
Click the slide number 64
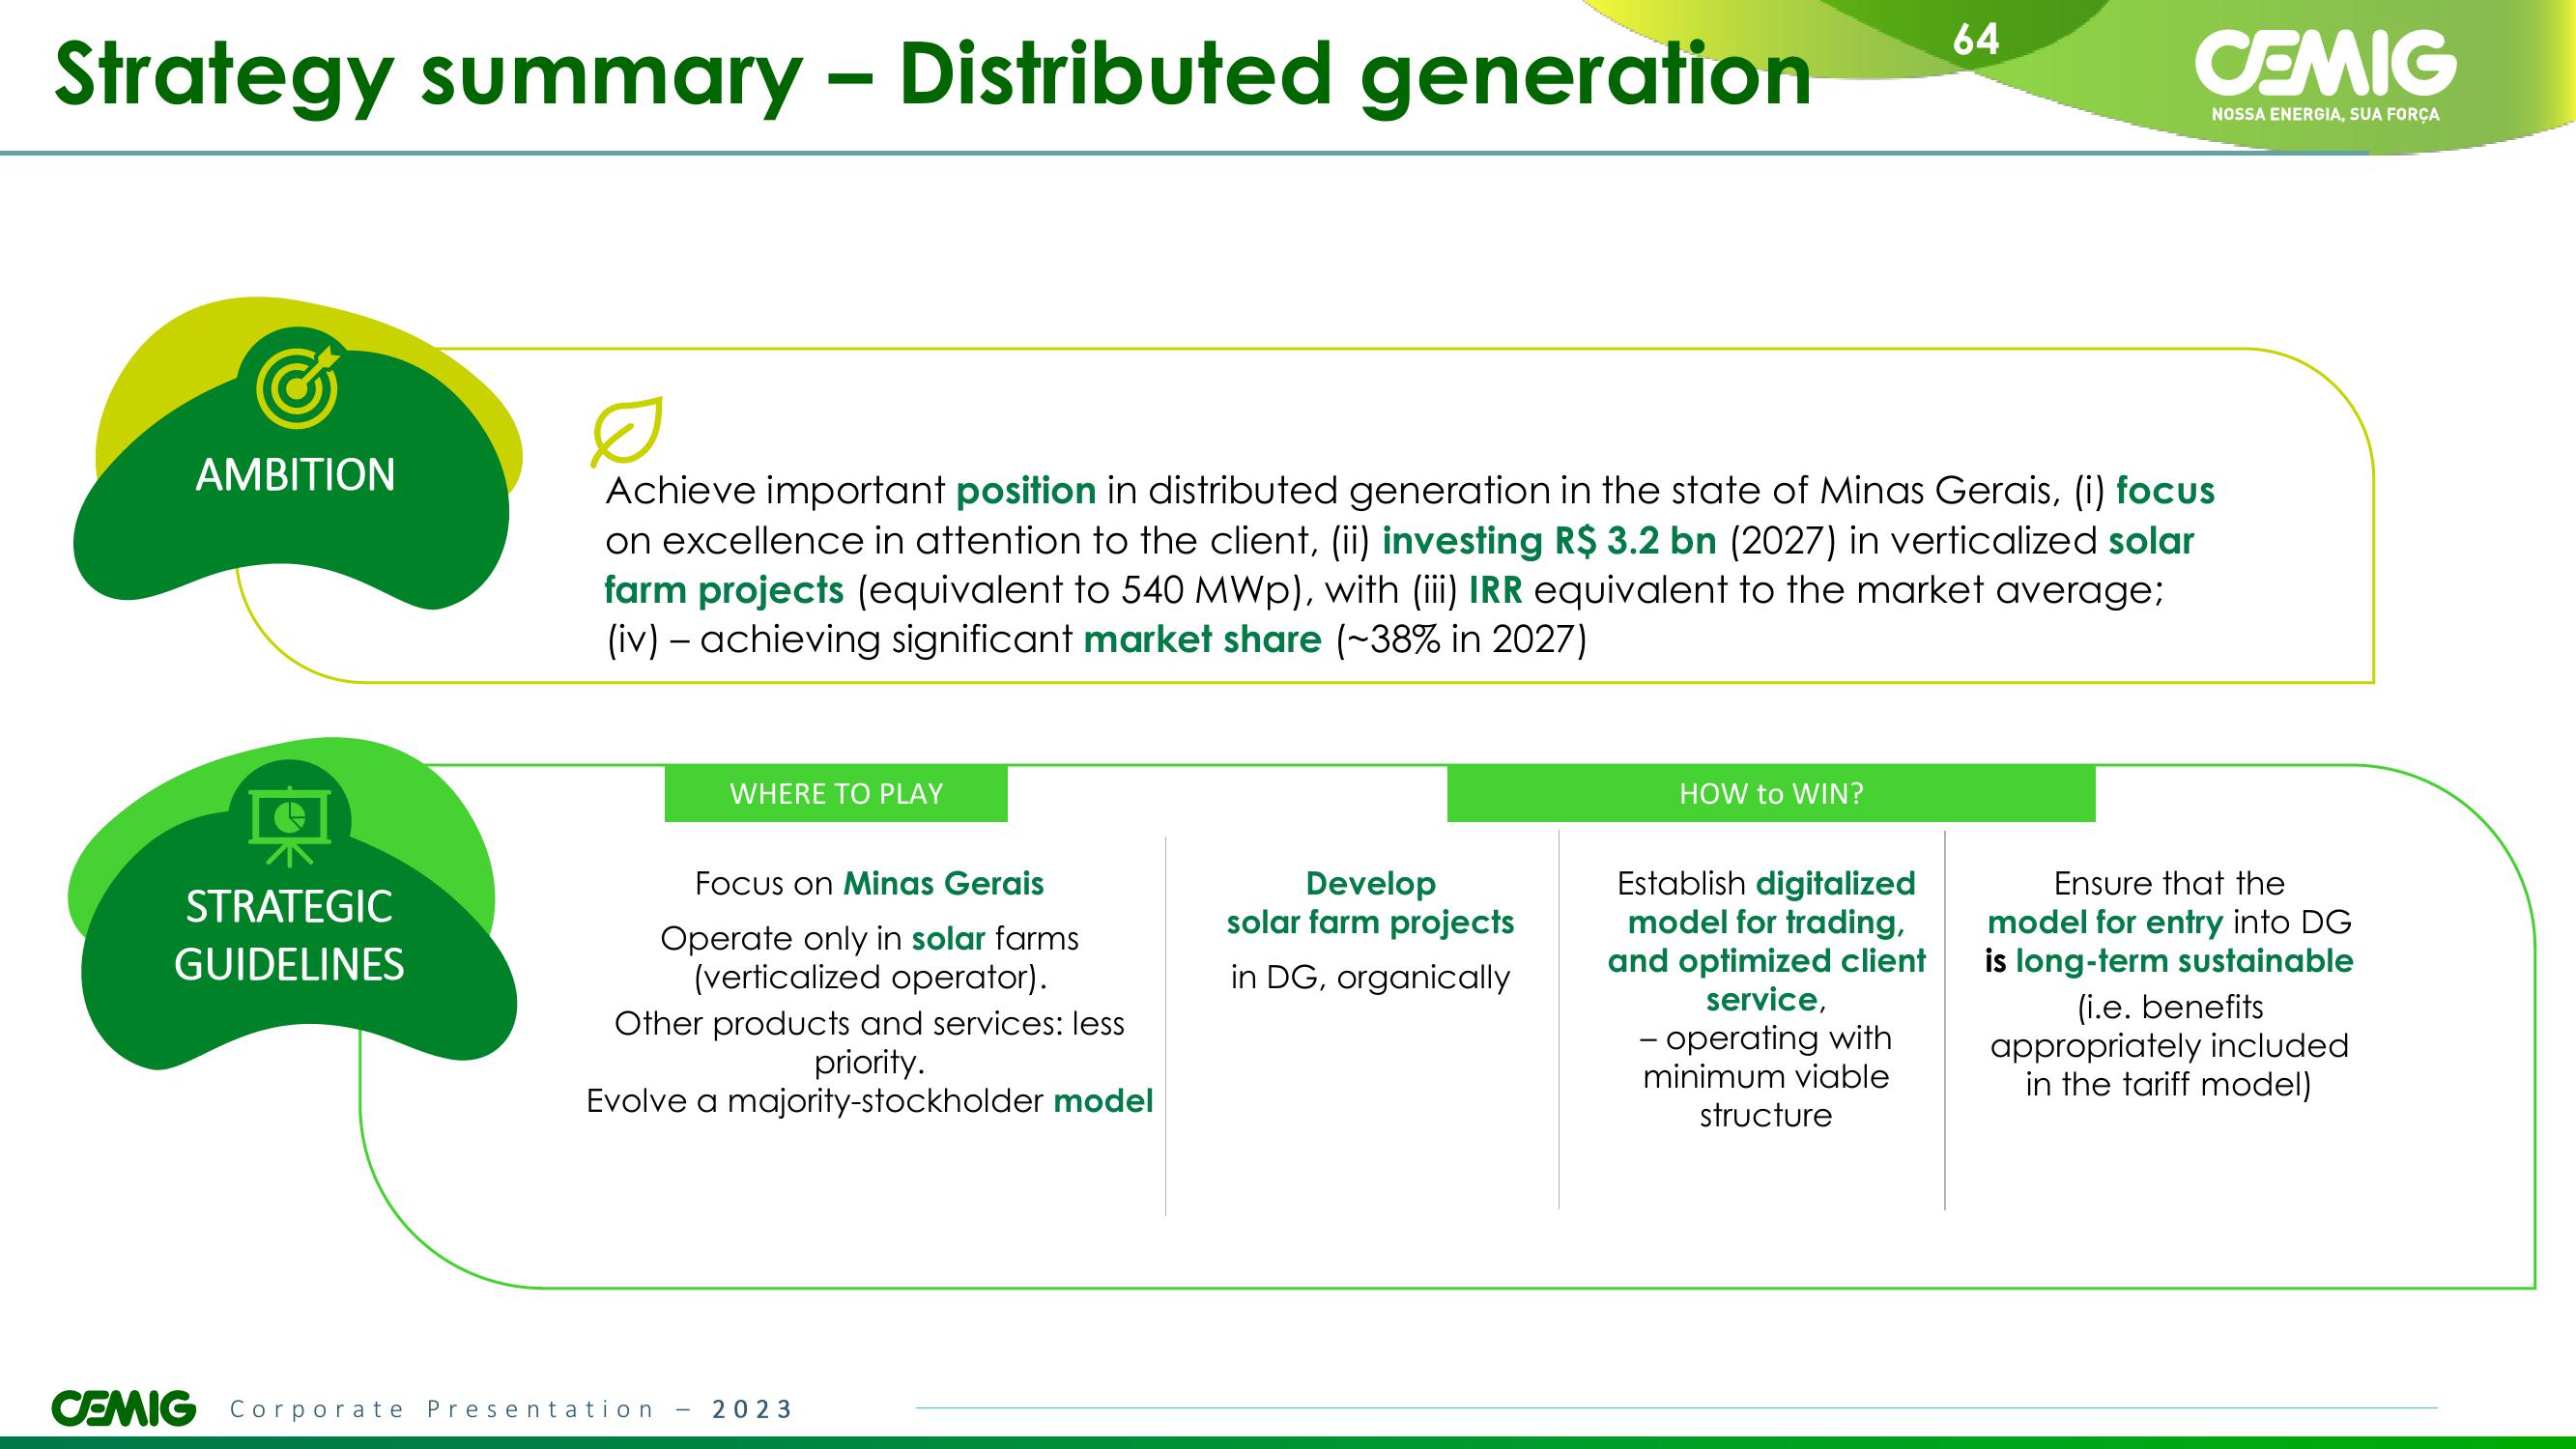pyautogui.click(x=1976, y=39)
